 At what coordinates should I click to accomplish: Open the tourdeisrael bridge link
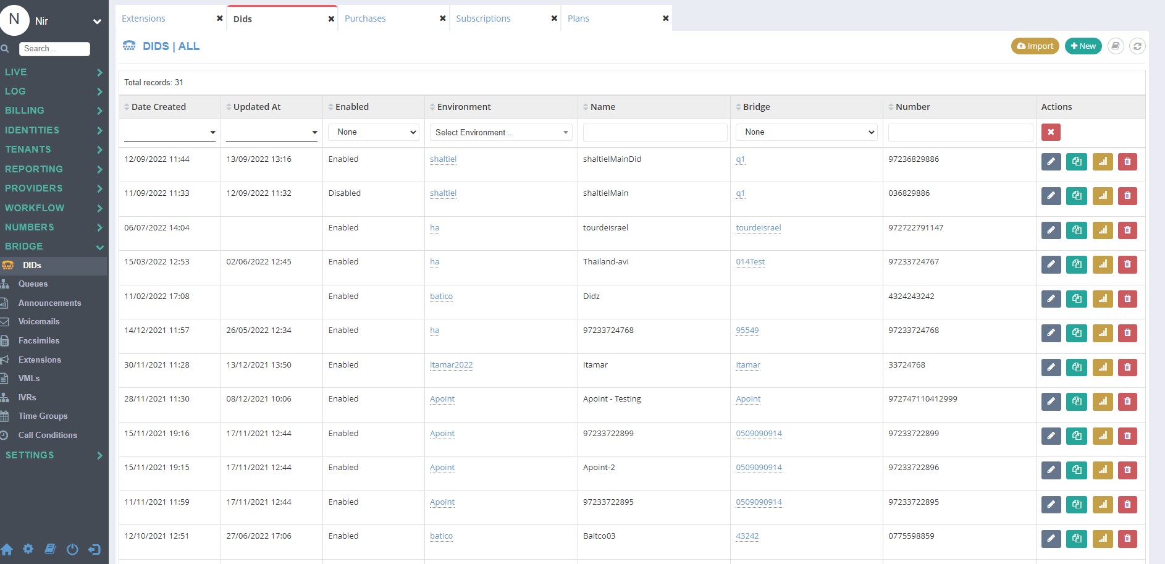pyautogui.click(x=758, y=228)
